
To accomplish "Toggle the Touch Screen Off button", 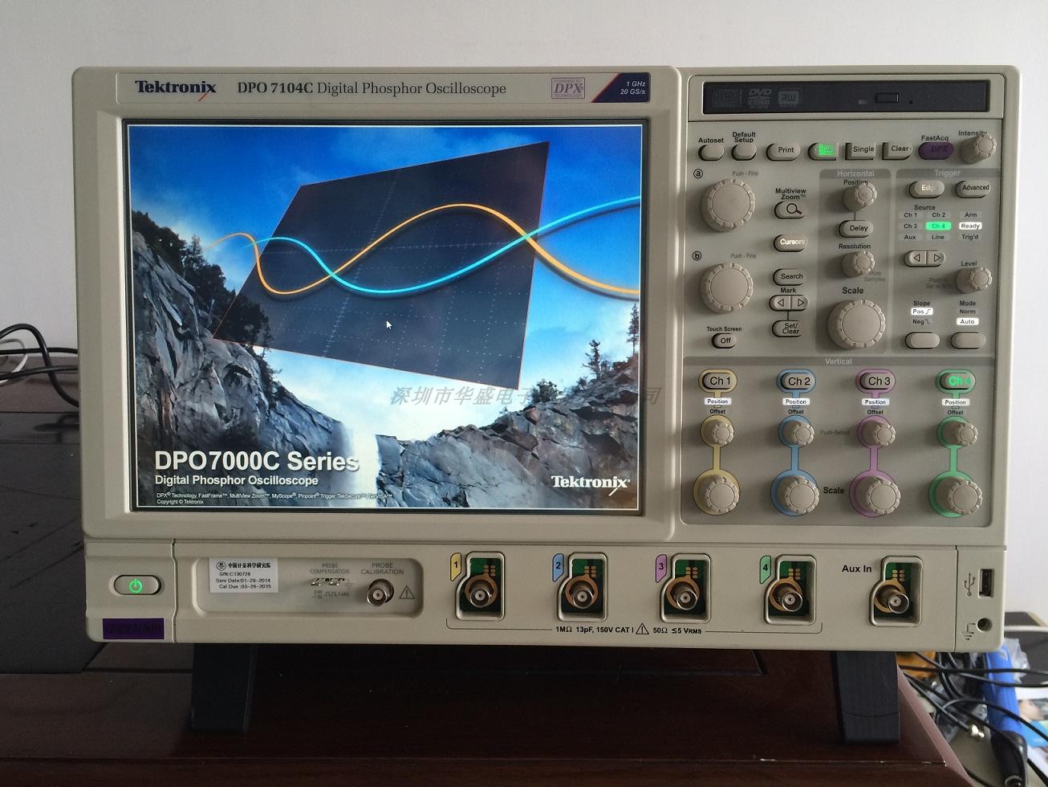I will 725,340.
